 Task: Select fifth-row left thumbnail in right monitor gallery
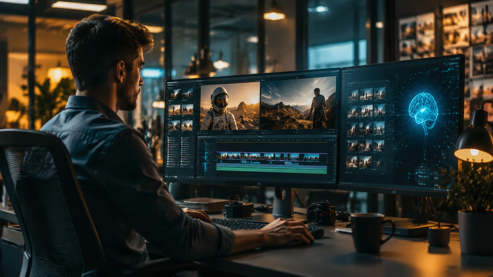coord(352,162)
